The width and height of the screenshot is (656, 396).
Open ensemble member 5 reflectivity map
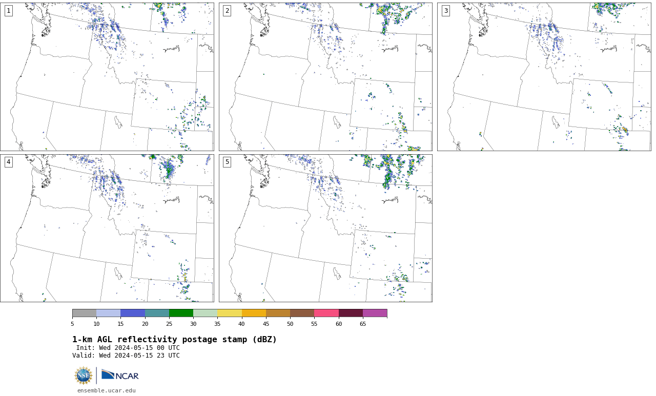tap(325, 228)
